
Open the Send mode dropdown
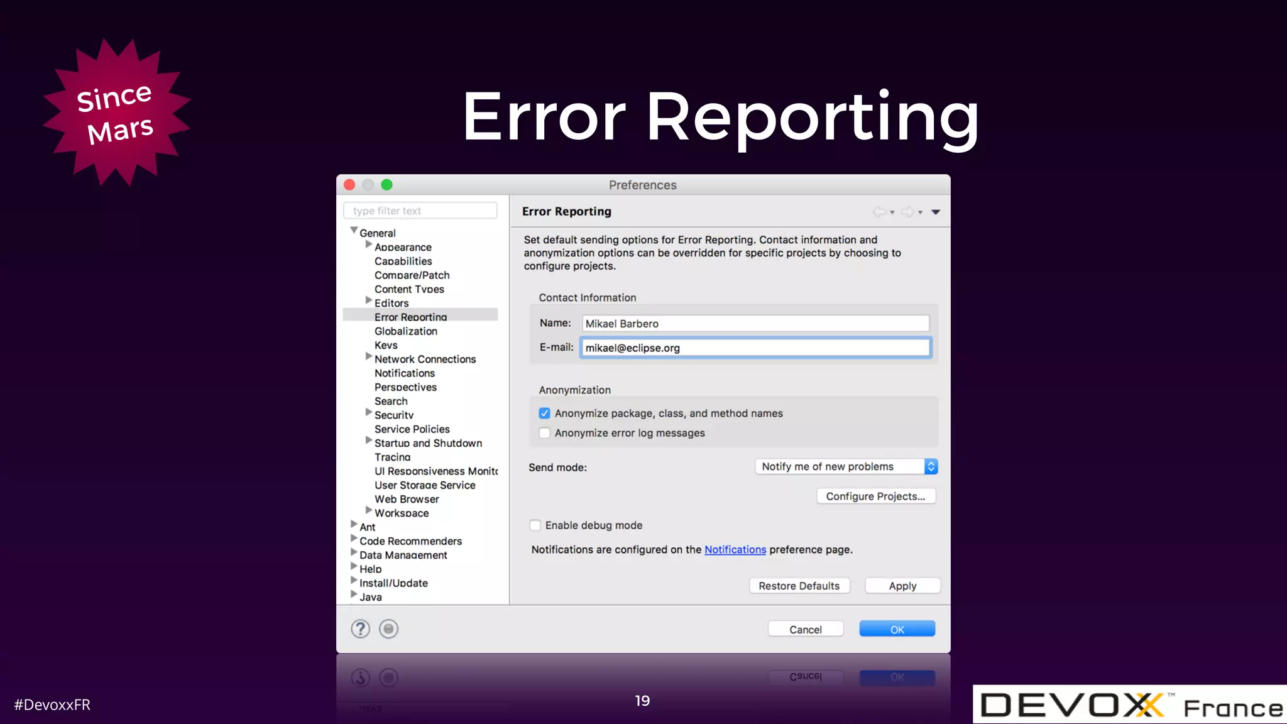(x=846, y=466)
